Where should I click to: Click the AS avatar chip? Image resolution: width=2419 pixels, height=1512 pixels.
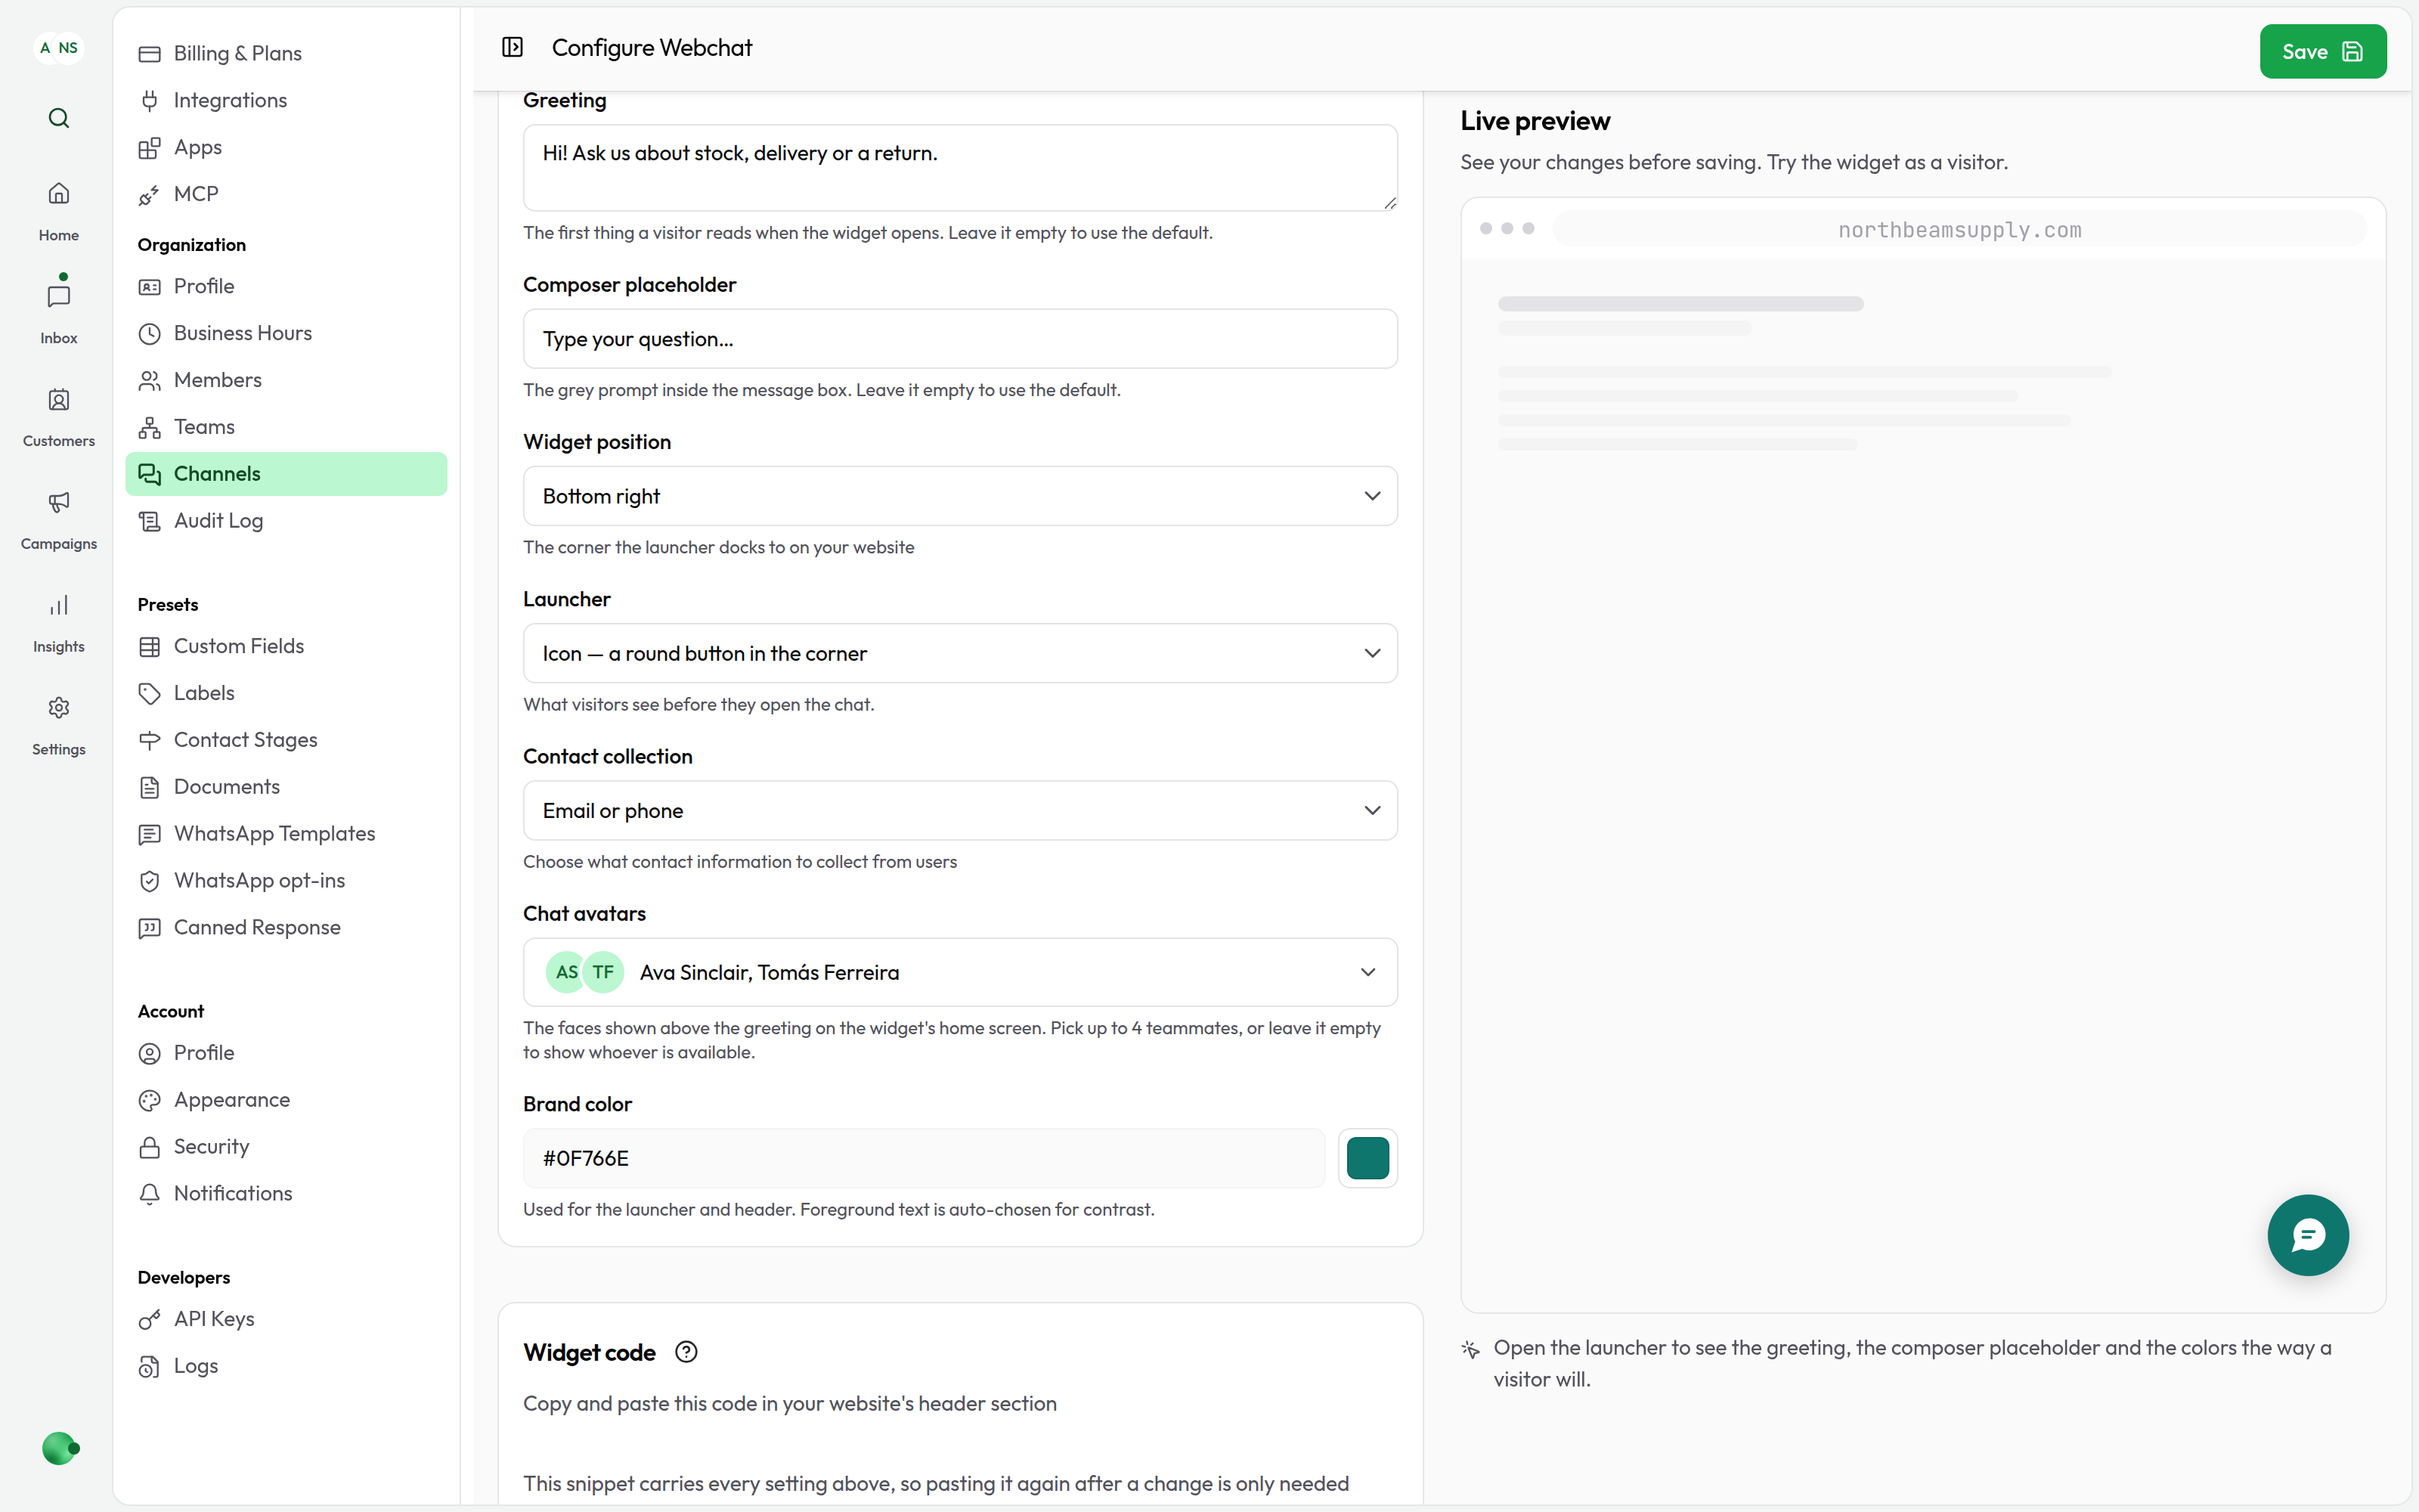(x=567, y=972)
